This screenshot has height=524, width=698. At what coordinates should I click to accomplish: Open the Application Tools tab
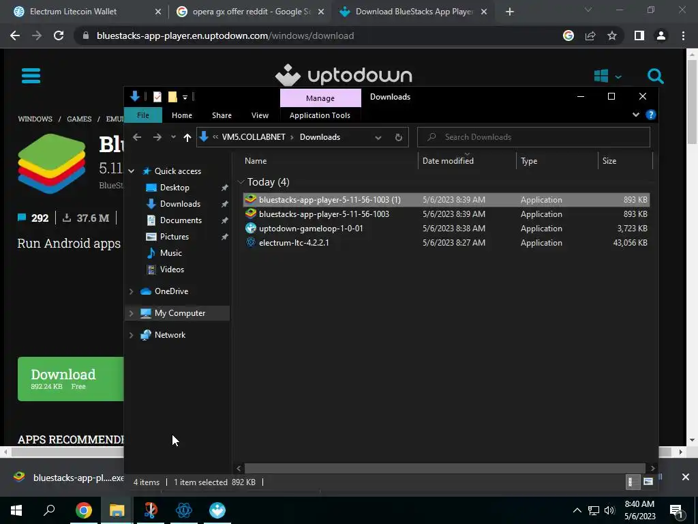320,115
